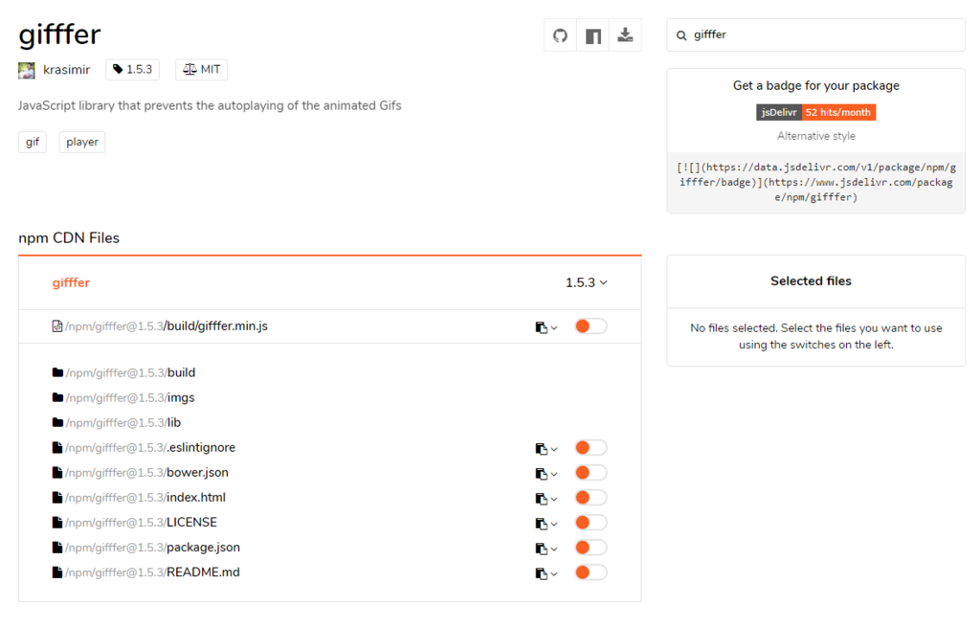This screenshot has width=980, height=628.
Task: Click the Selected files panel heading
Action: click(811, 281)
